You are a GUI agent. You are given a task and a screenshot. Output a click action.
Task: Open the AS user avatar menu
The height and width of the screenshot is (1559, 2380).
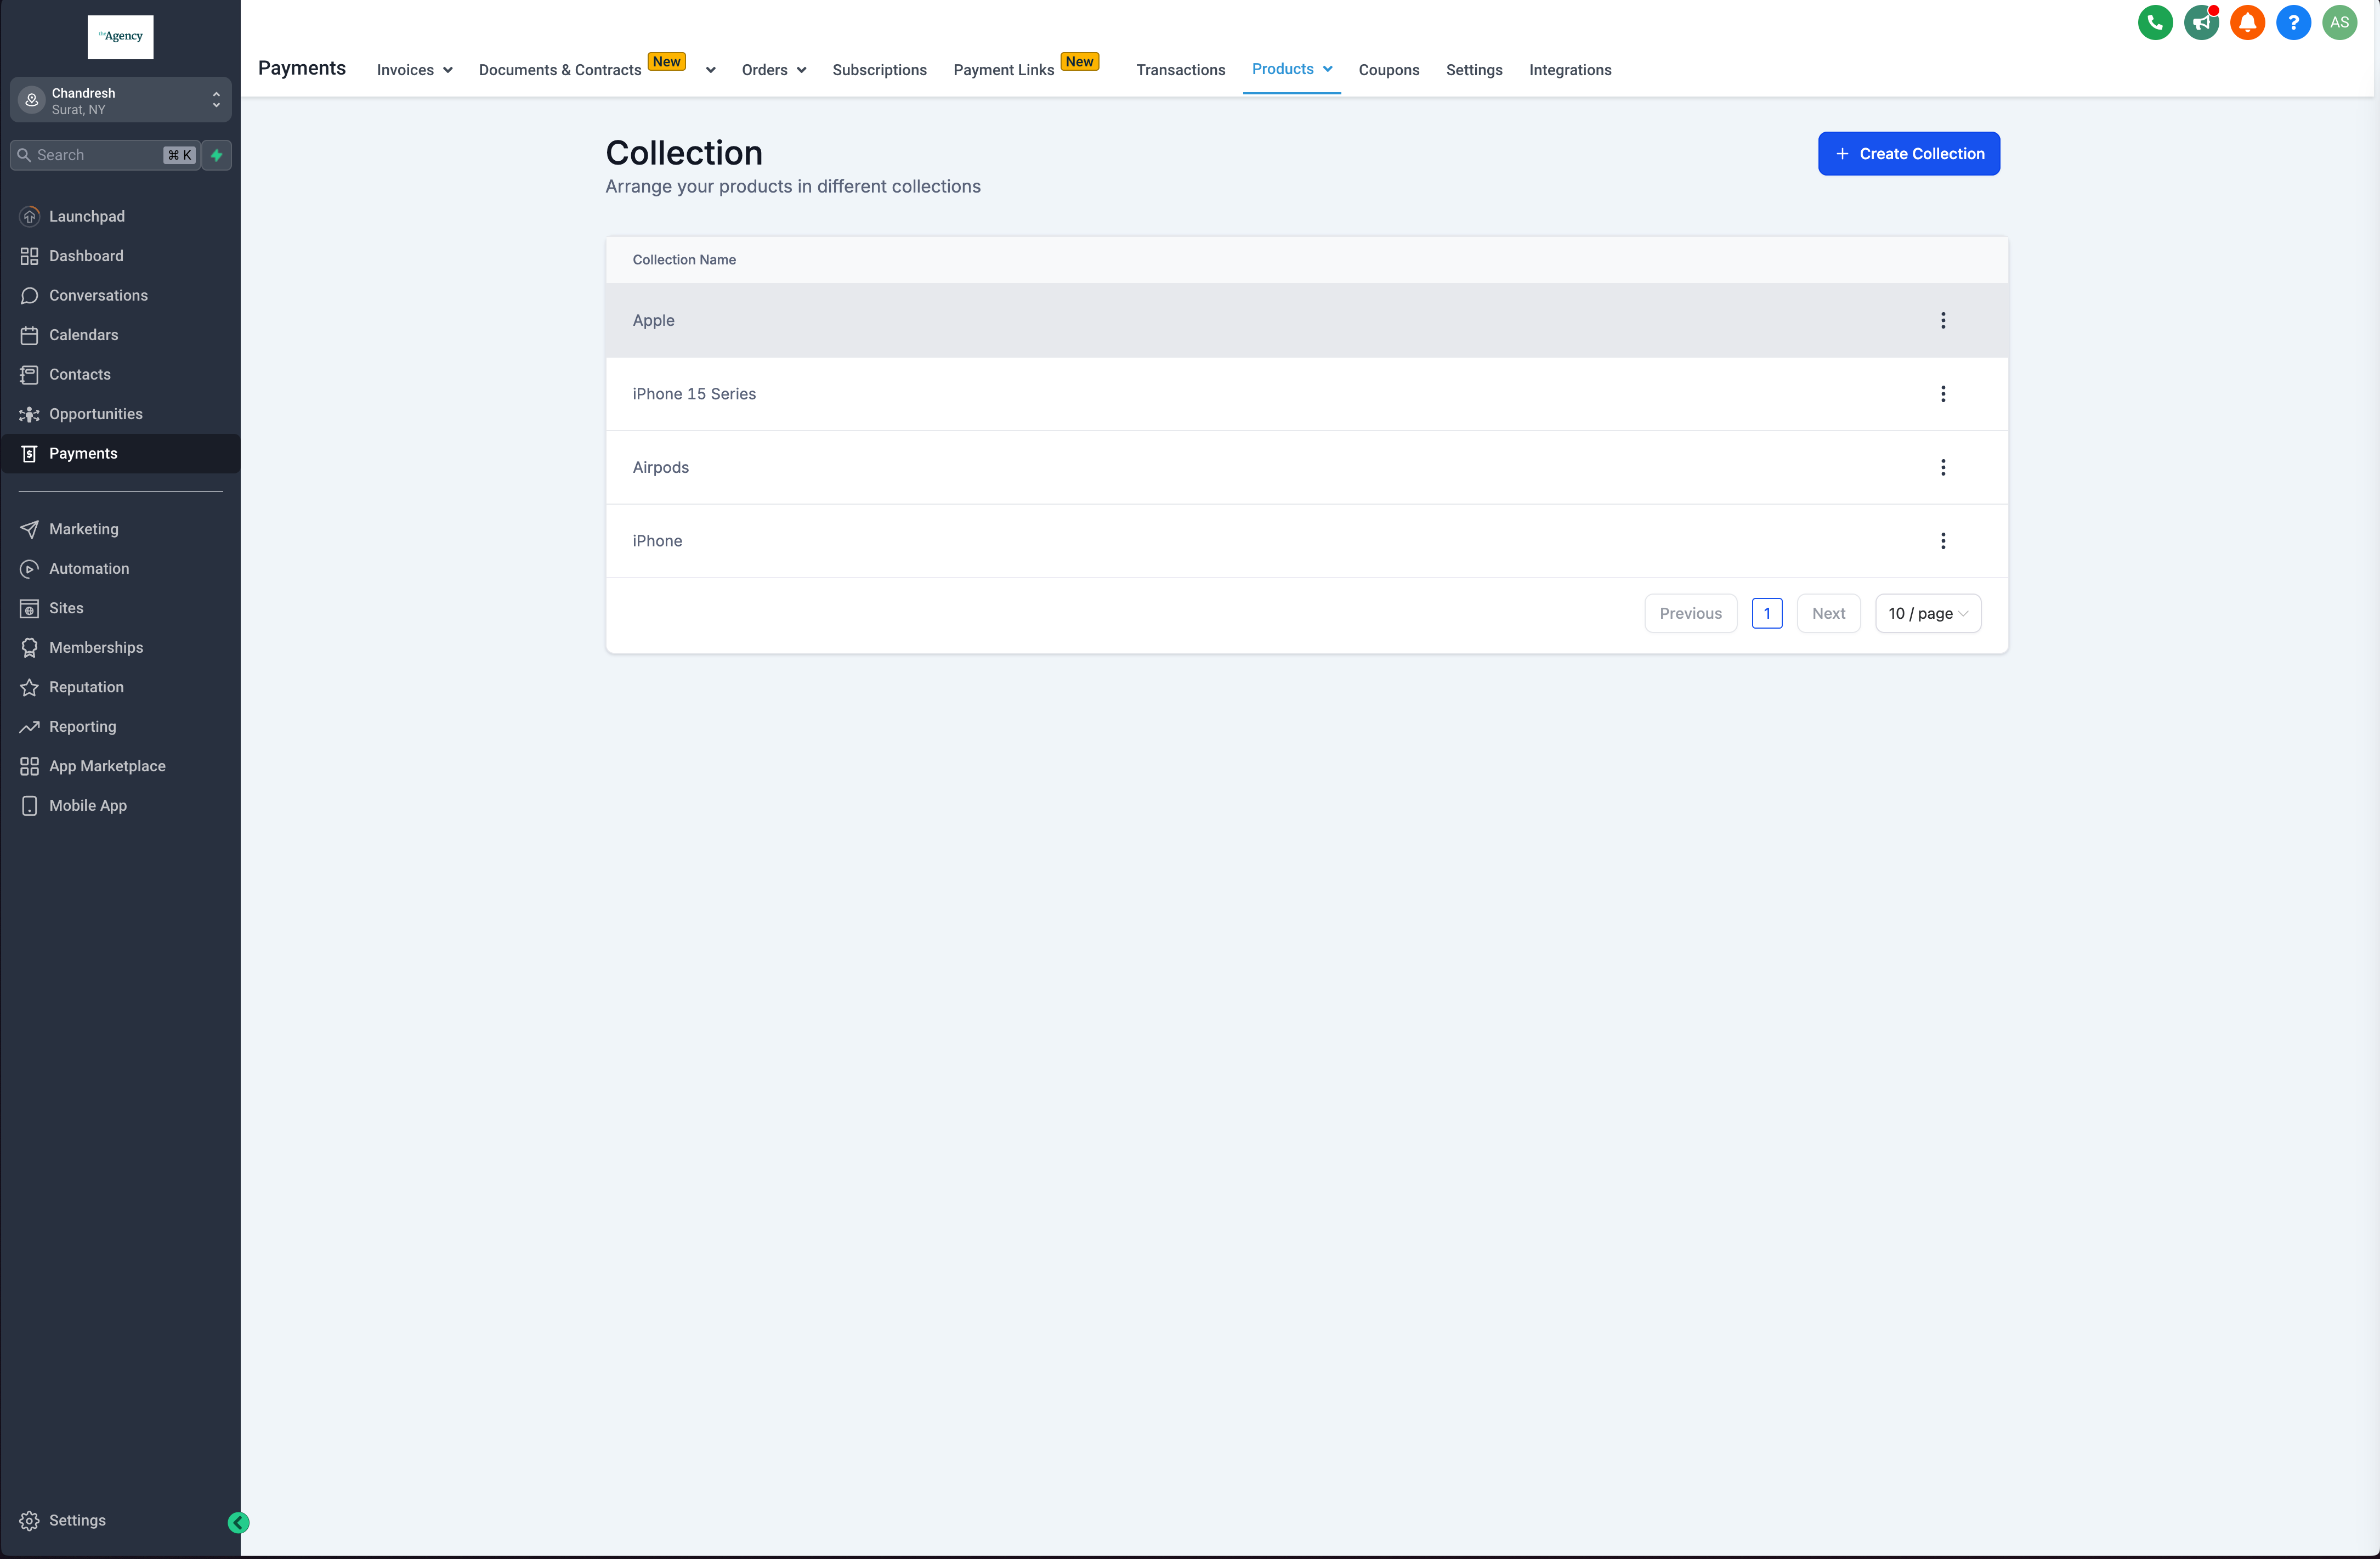click(2339, 22)
